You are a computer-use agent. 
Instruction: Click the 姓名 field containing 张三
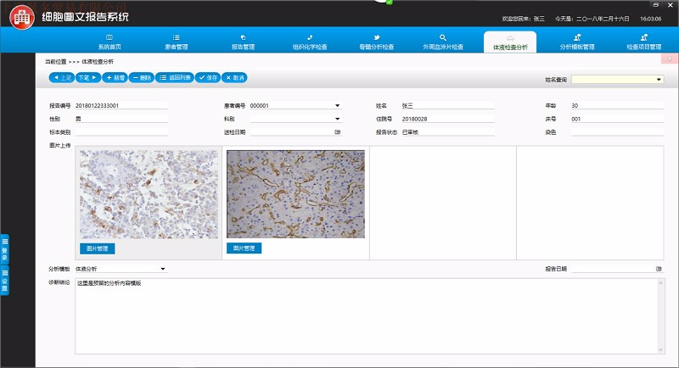447,105
